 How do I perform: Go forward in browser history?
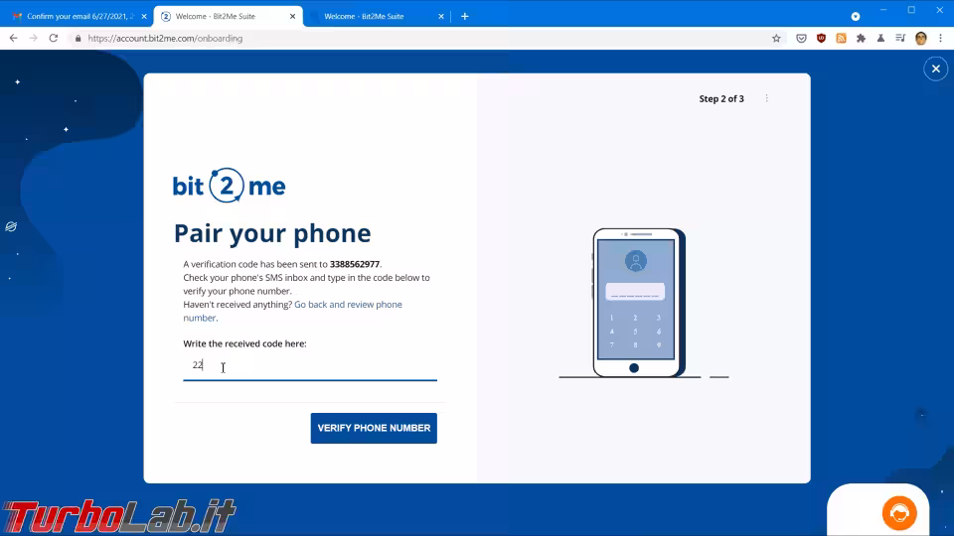click(34, 39)
